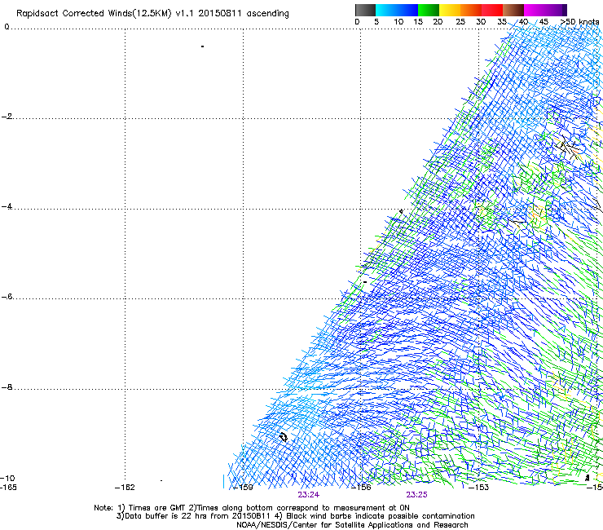The image size is (603, 530).
Task: Click the green 15-20 knots color segment
Action: point(429,10)
